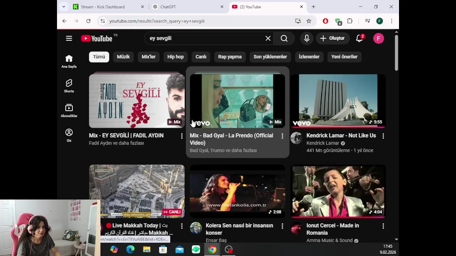This screenshot has width=456, height=256.
Task: Select the Yeni öneriler filter chip
Action: [x=344, y=57]
